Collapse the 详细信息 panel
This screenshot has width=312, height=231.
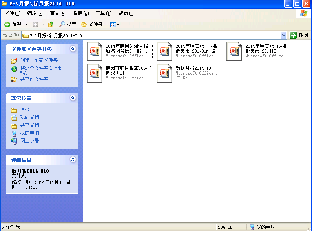tap(73, 160)
